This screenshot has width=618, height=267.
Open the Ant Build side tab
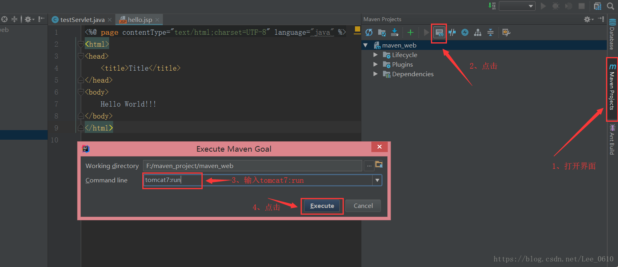tap(612, 140)
